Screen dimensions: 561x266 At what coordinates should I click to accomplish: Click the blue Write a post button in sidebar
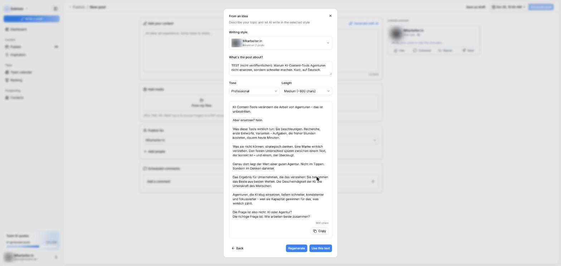point(31,19)
